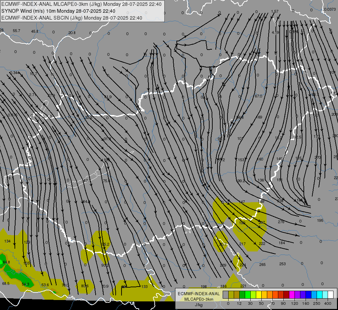Image resolution: width=338 pixels, height=310 pixels.
Task: Click the map value 54.3
Action: point(26,285)
